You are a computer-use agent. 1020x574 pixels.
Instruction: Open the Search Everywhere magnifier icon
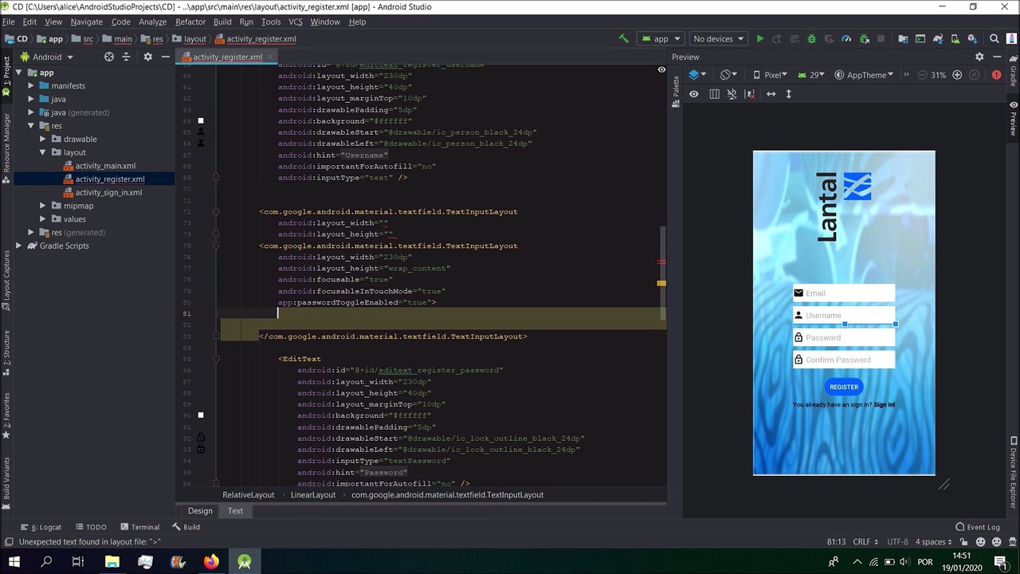(x=994, y=38)
